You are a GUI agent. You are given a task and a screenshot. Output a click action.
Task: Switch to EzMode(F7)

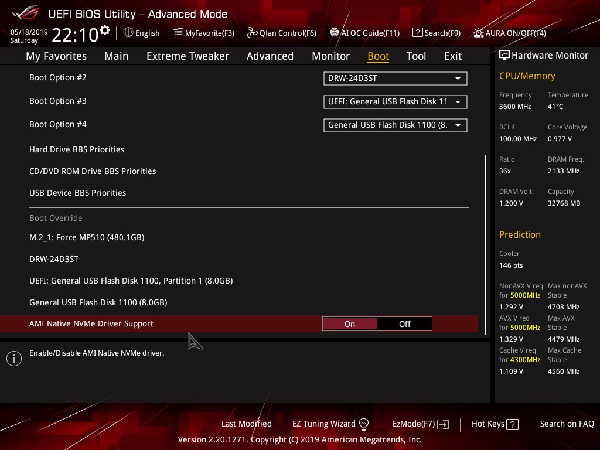click(414, 424)
